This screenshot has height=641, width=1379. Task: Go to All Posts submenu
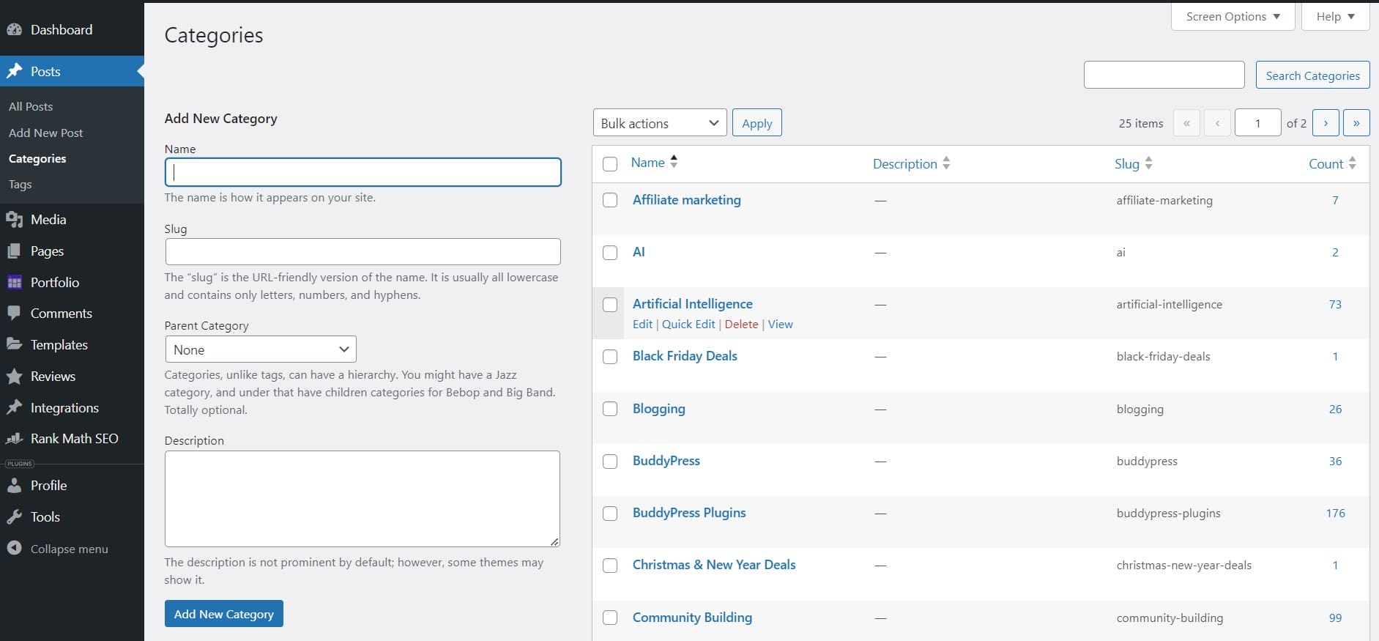[x=31, y=106]
